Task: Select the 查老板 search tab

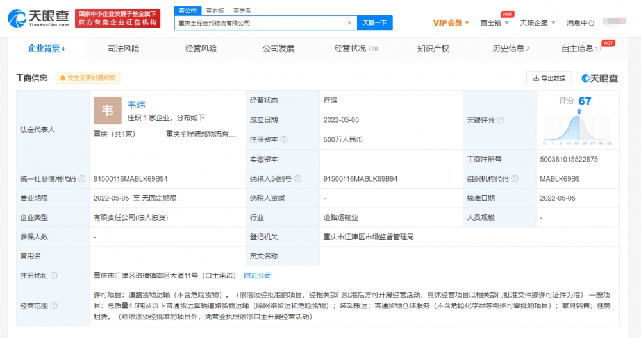Action: (215, 11)
